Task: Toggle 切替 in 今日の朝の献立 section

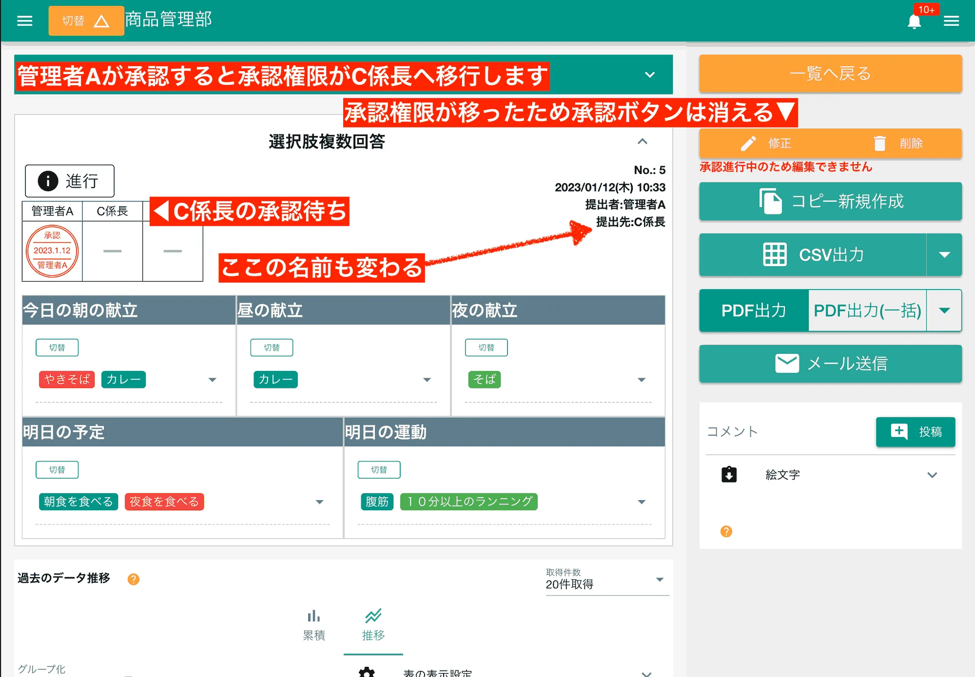Action: click(x=57, y=347)
